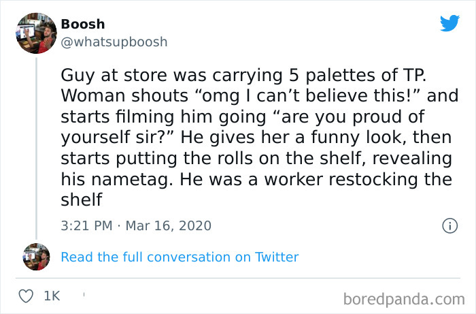Open the tweet info circle icon
The width and height of the screenshot is (476, 314).
point(449,225)
